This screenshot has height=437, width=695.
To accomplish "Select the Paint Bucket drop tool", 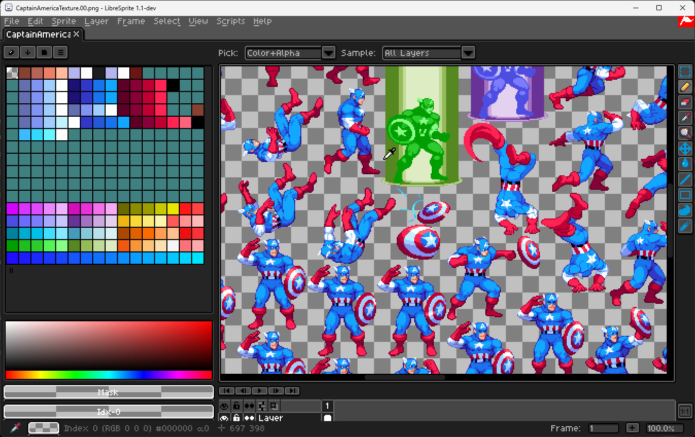I will click(685, 164).
